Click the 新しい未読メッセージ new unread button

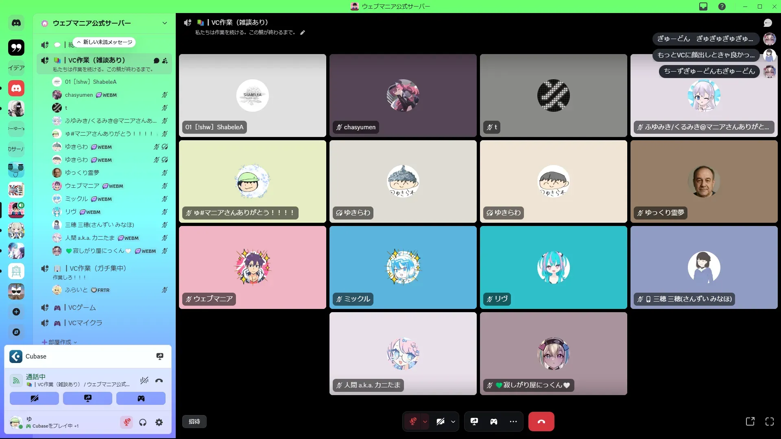point(105,42)
